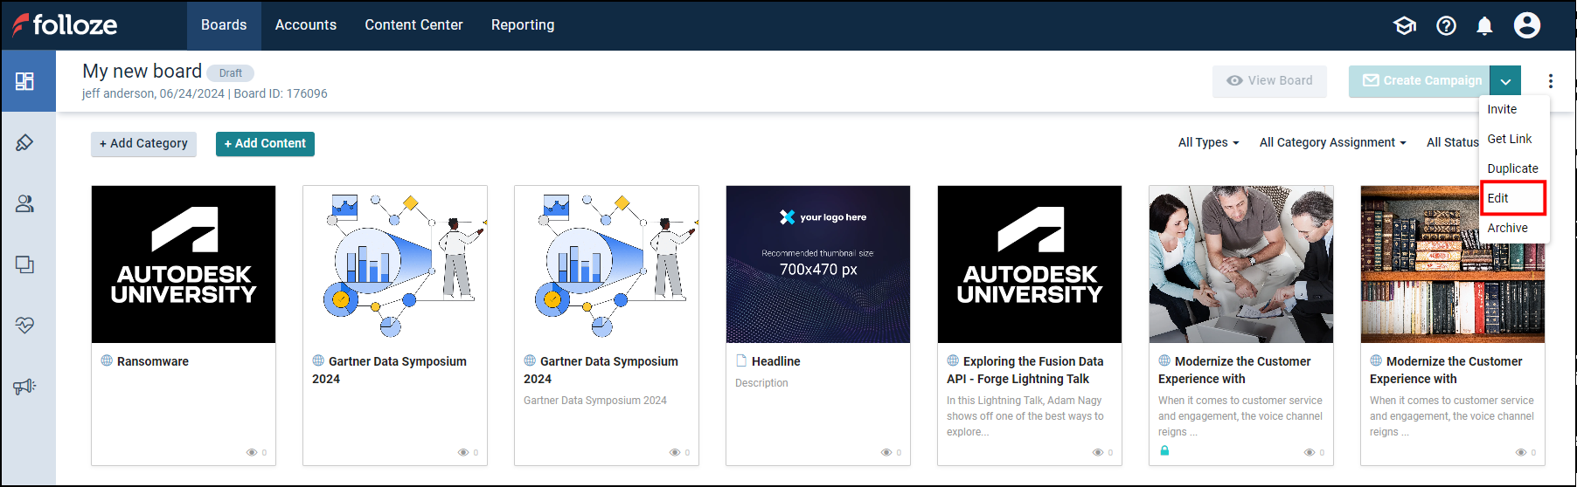1577x487 pixels.
Task: Click the Folloze logo
Action: (x=65, y=25)
